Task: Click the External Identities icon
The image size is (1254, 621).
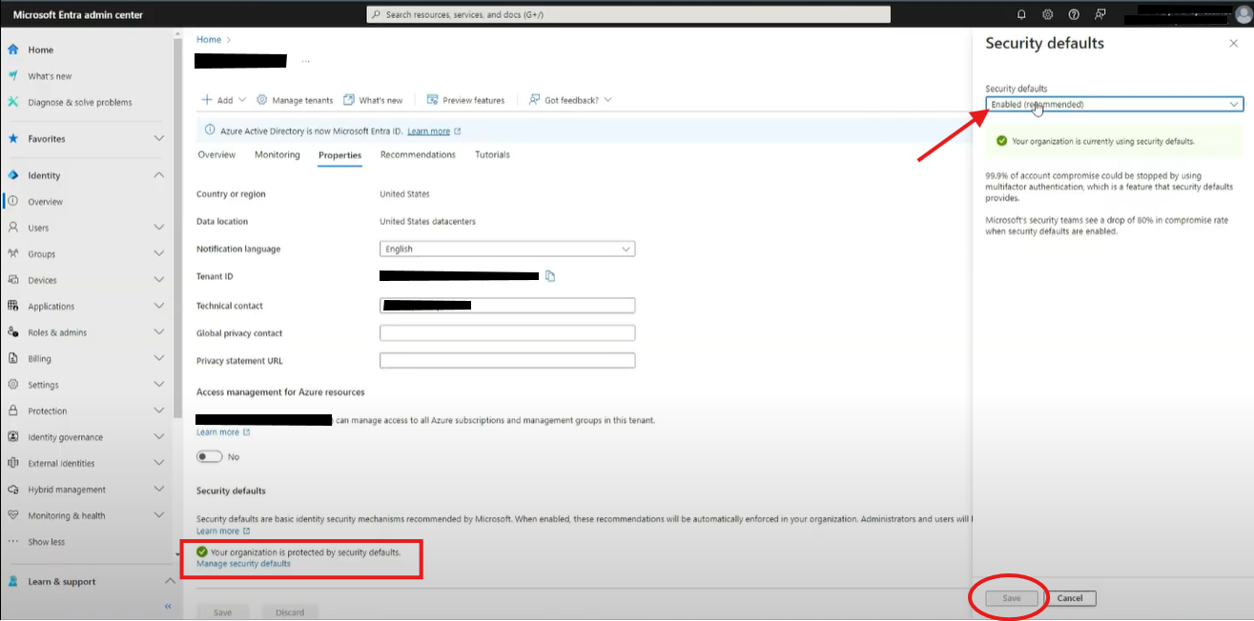Action: [13, 463]
